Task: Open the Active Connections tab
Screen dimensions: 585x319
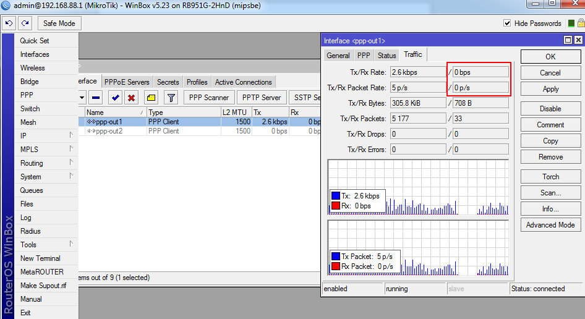Action: point(243,82)
